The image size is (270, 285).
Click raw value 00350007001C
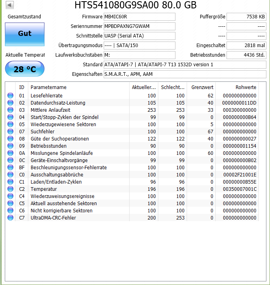click(x=240, y=189)
